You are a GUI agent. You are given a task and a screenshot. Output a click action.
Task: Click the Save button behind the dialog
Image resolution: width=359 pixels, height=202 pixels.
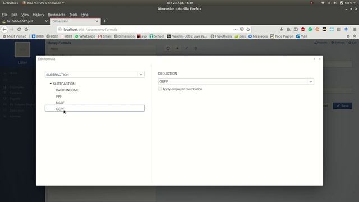coord(343,106)
